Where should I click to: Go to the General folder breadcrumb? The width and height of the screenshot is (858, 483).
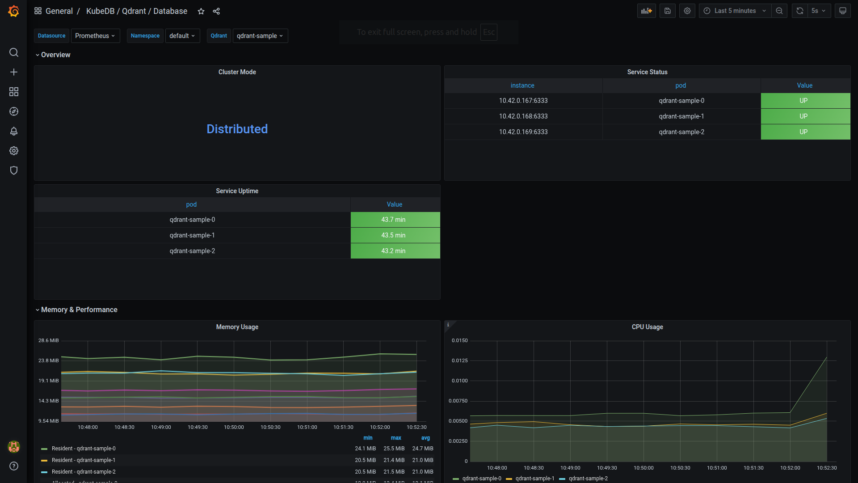(x=59, y=11)
